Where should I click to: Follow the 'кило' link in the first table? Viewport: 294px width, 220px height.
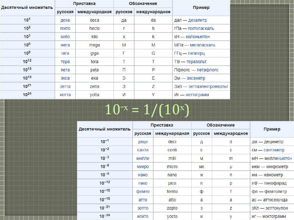point(65,37)
